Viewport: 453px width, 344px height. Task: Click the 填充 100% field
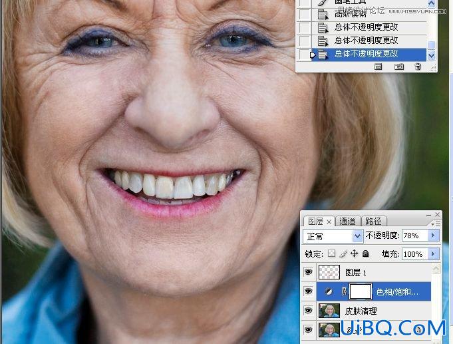tap(414, 254)
